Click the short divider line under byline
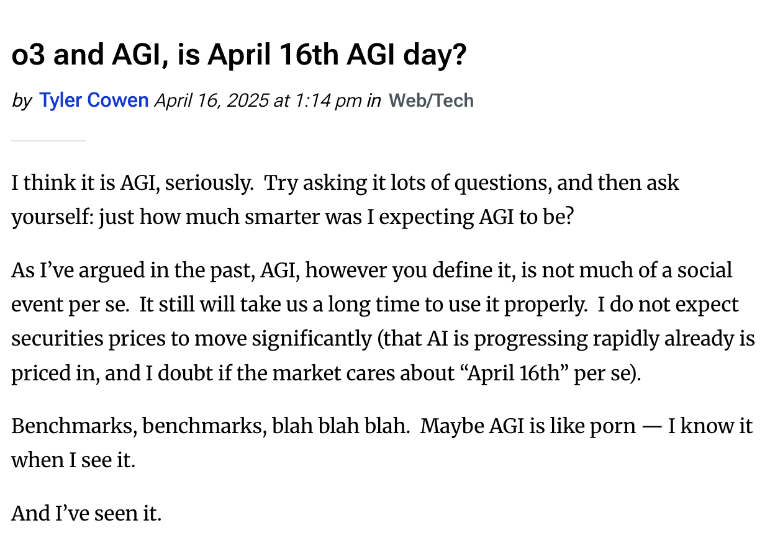This screenshot has width=770, height=546. 48,141
